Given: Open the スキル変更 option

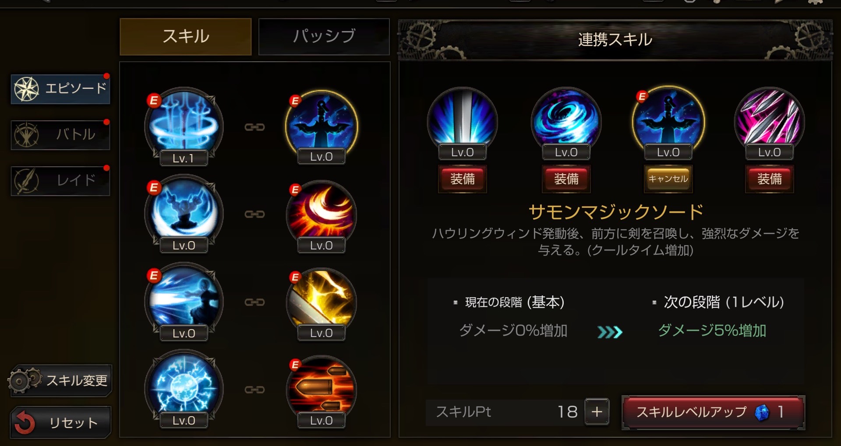Looking at the screenshot, I should 60,380.
